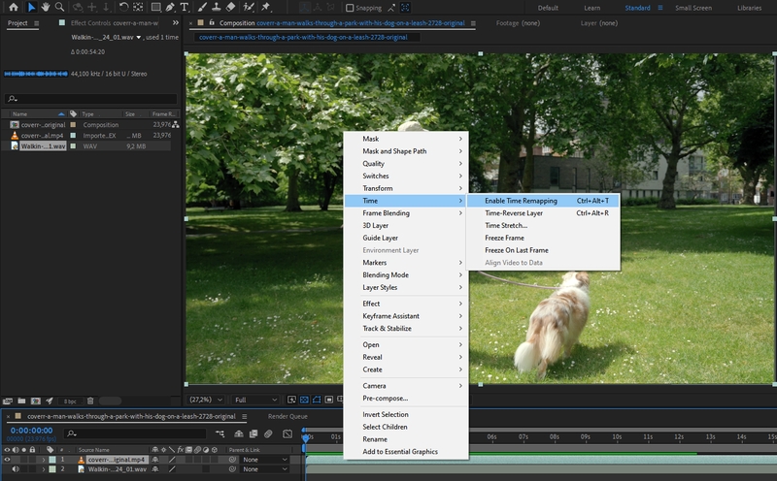Choose Freeze On Last Frame
Viewport: 777px width, 481px height.
point(544,250)
